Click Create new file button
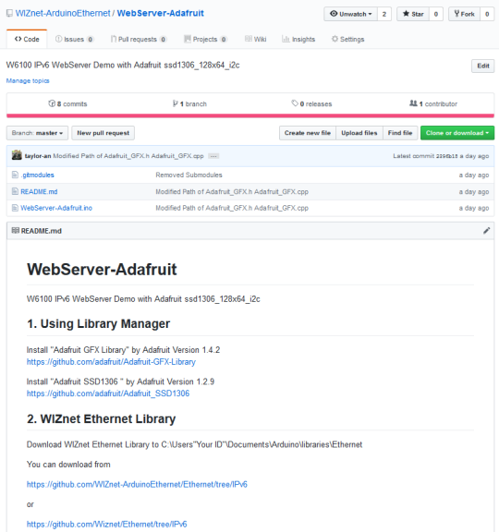Image resolution: width=499 pixels, height=532 pixels. click(x=308, y=133)
